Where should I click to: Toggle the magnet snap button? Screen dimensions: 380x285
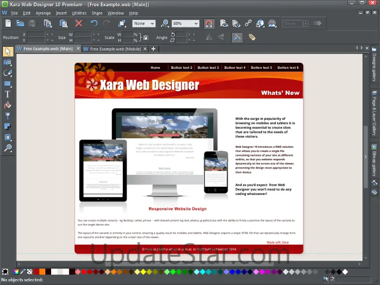[209, 23]
